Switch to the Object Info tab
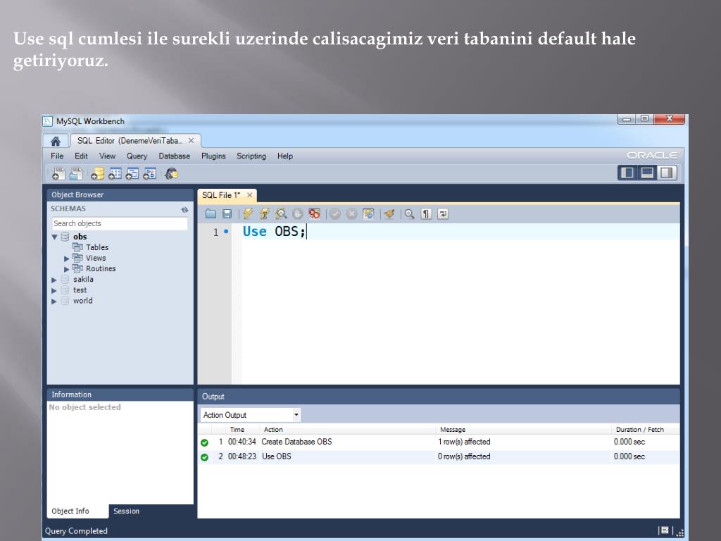721x541 pixels. tap(70, 511)
